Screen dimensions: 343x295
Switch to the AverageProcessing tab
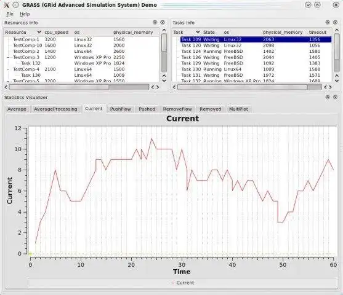pos(55,109)
